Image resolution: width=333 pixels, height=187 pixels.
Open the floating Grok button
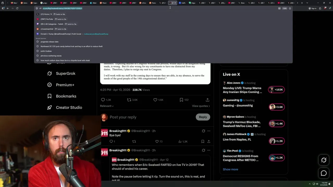(324, 160)
